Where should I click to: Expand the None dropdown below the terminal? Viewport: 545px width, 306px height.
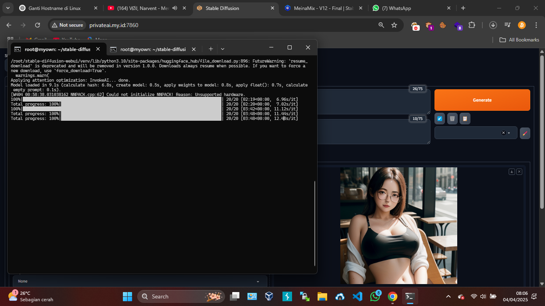[140, 281]
